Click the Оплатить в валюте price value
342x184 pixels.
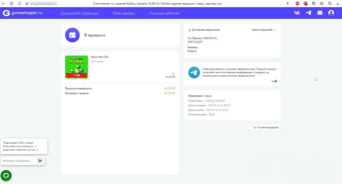(x=170, y=93)
